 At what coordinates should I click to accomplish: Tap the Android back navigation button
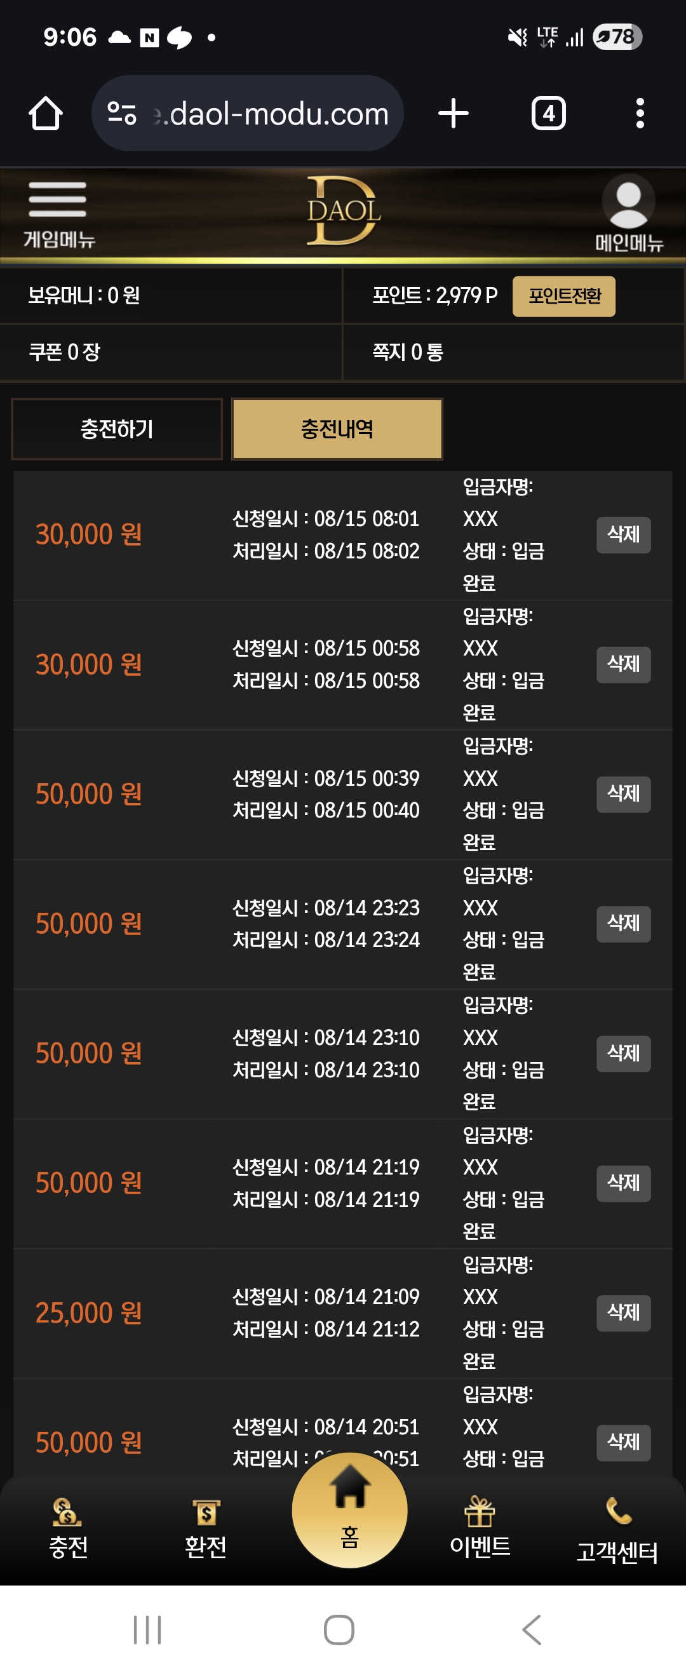pos(532,1630)
